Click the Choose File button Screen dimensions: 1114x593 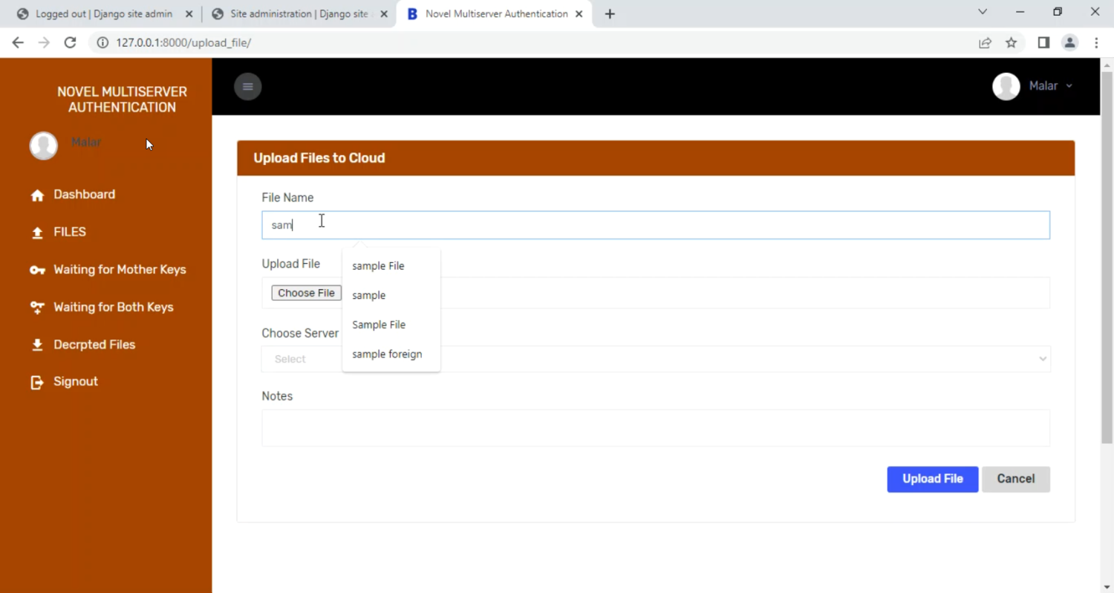(x=306, y=293)
